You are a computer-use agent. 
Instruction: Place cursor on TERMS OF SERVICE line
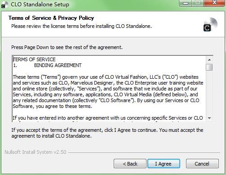(x=34, y=59)
